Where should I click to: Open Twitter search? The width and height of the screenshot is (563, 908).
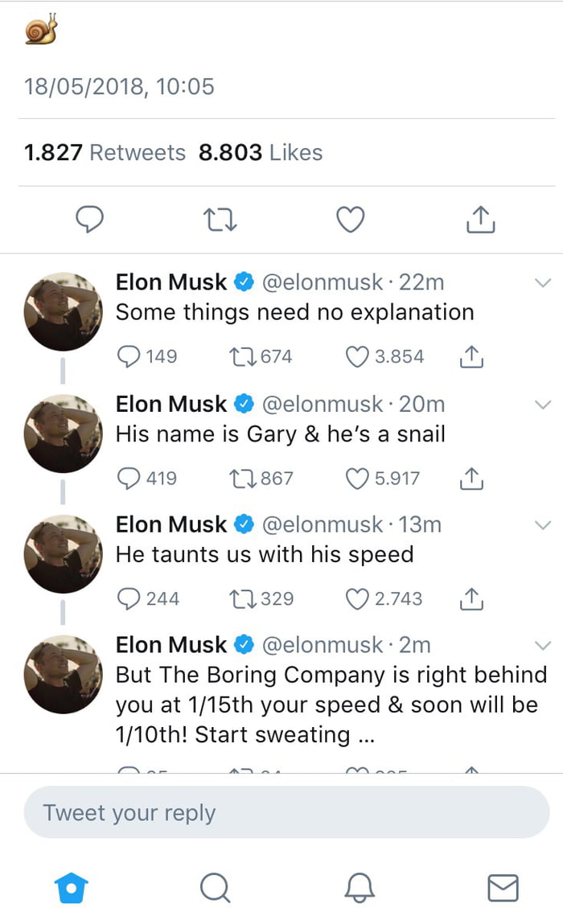215,888
